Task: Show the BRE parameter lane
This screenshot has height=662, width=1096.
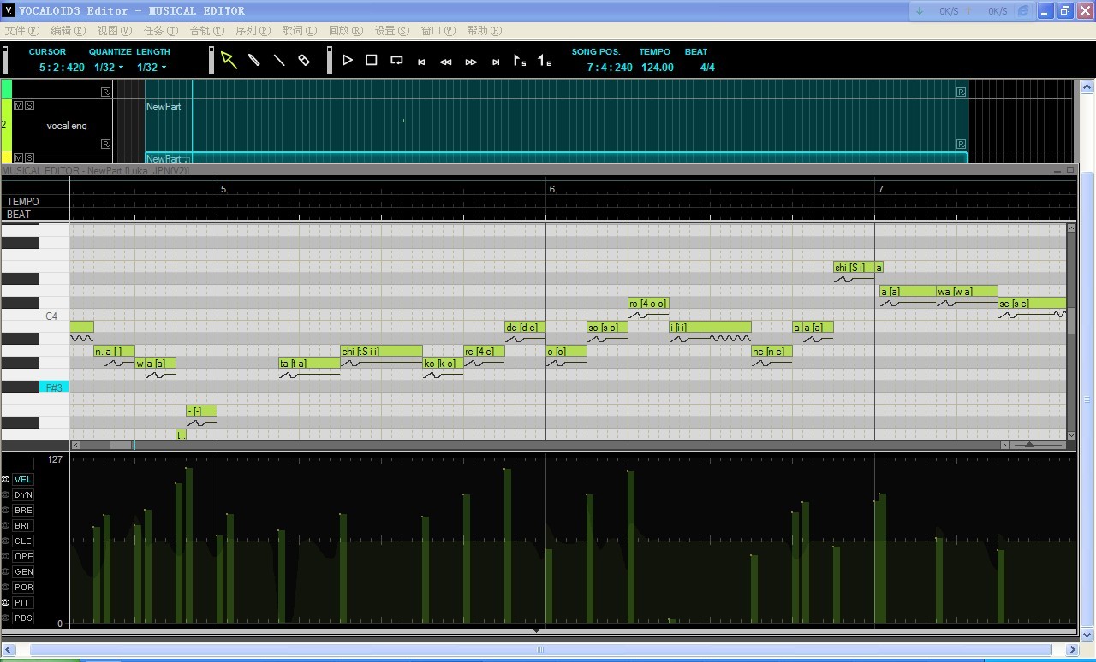Action: point(23,510)
